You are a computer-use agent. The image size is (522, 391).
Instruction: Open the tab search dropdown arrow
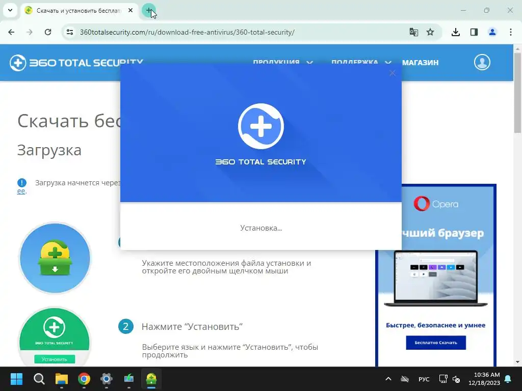click(10, 10)
